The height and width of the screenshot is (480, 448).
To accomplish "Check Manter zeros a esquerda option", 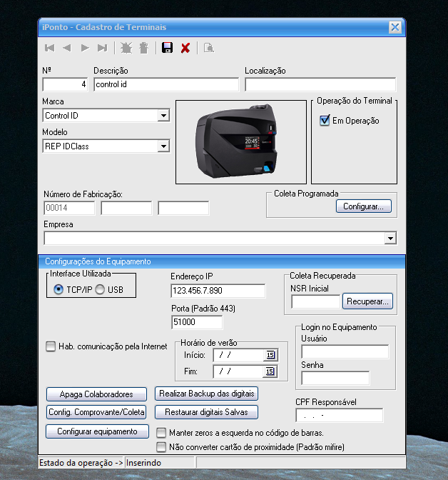I will click(162, 433).
